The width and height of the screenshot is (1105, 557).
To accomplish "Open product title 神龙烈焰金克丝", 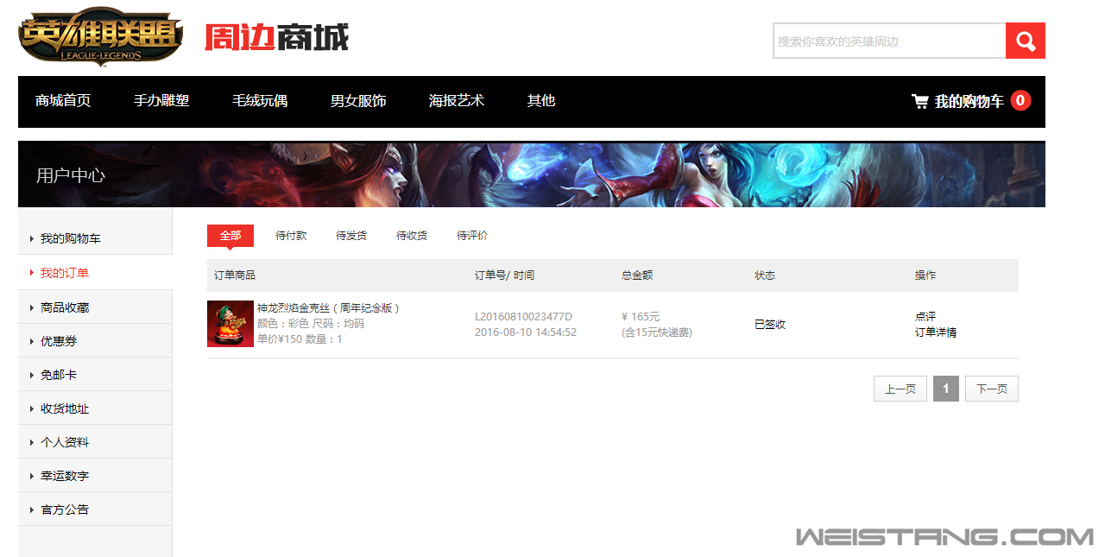I will 329,308.
